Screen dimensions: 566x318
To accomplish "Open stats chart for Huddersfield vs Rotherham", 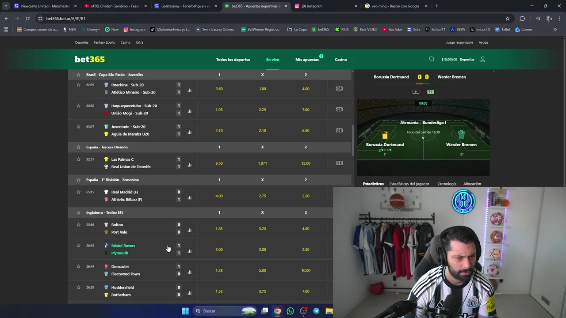I will tap(189, 293).
